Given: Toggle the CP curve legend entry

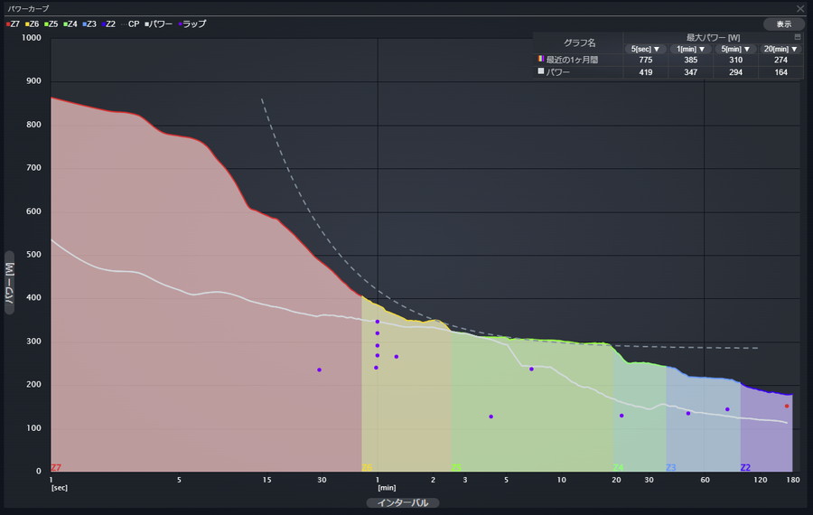Looking at the screenshot, I should tap(130, 24).
